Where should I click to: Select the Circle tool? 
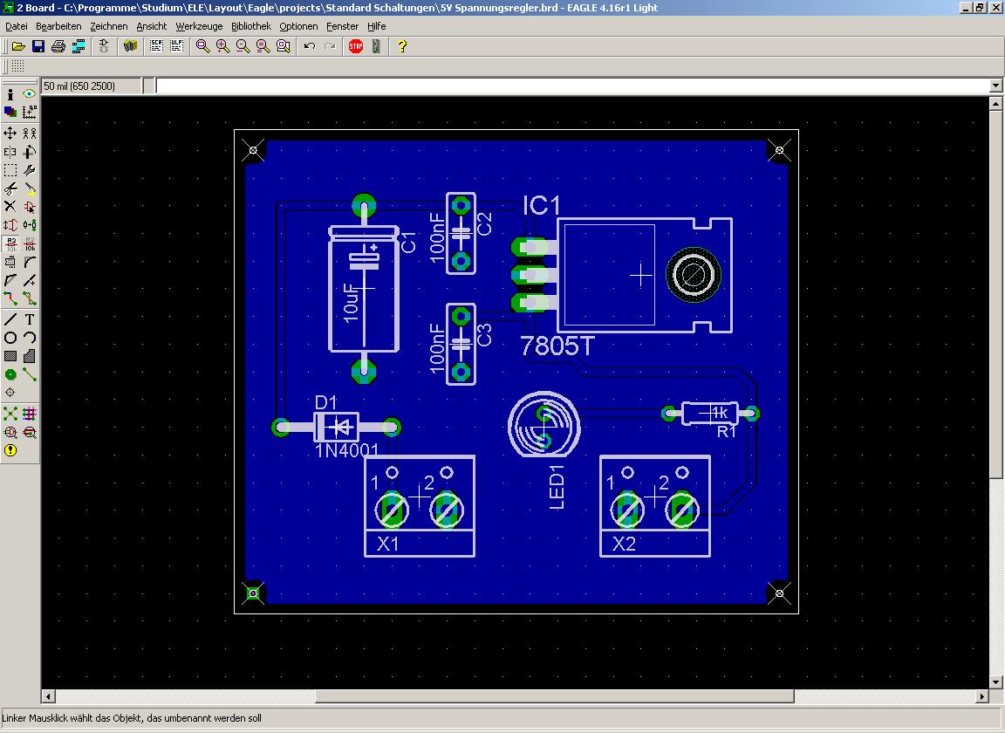coord(10,338)
